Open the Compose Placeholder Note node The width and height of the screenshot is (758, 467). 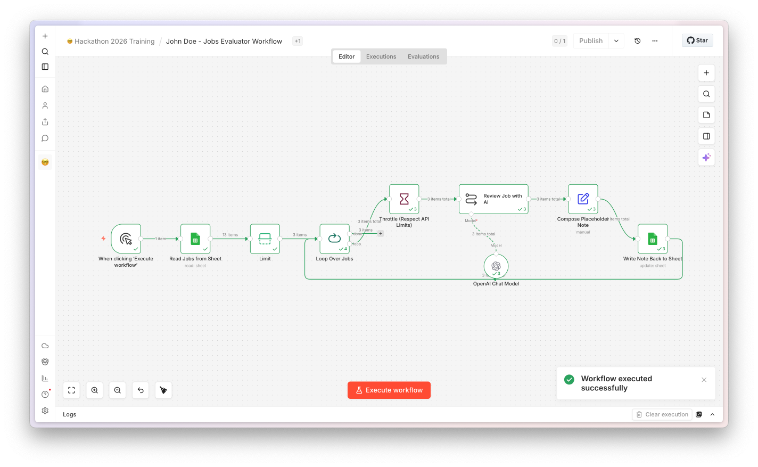[x=583, y=199]
